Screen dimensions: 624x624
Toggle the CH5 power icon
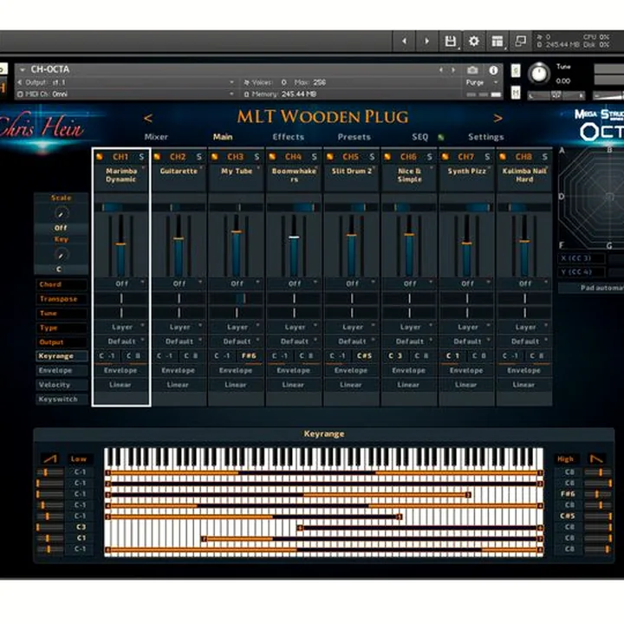click(x=330, y=157)
